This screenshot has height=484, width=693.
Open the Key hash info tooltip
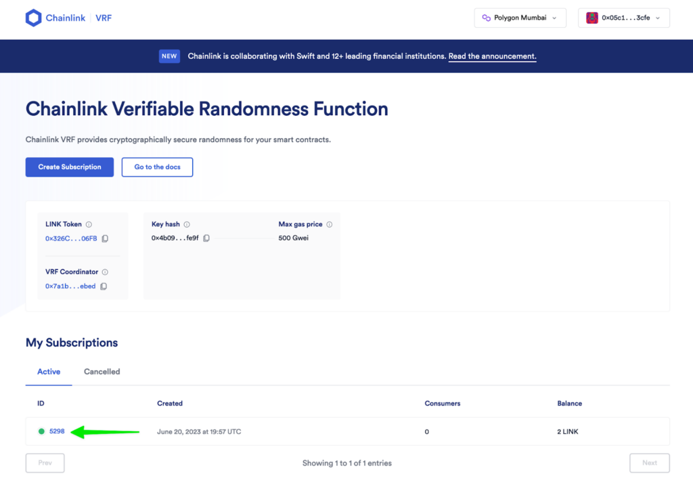[x=187, y=224]
